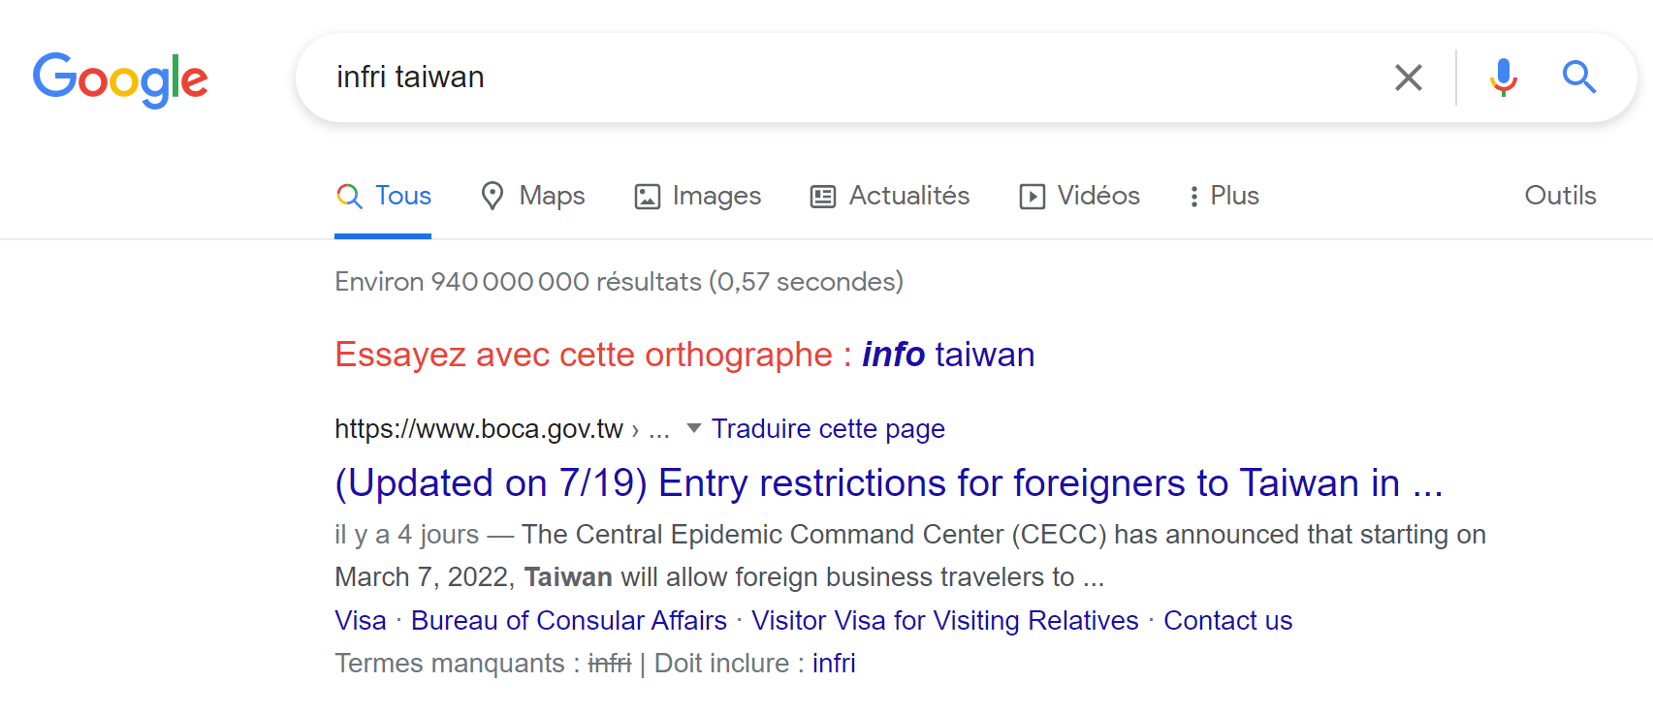Screen dimensions: 1653x713
Task: Click the "info taiwan" spelling suggestion
Action: click(948, 355)
